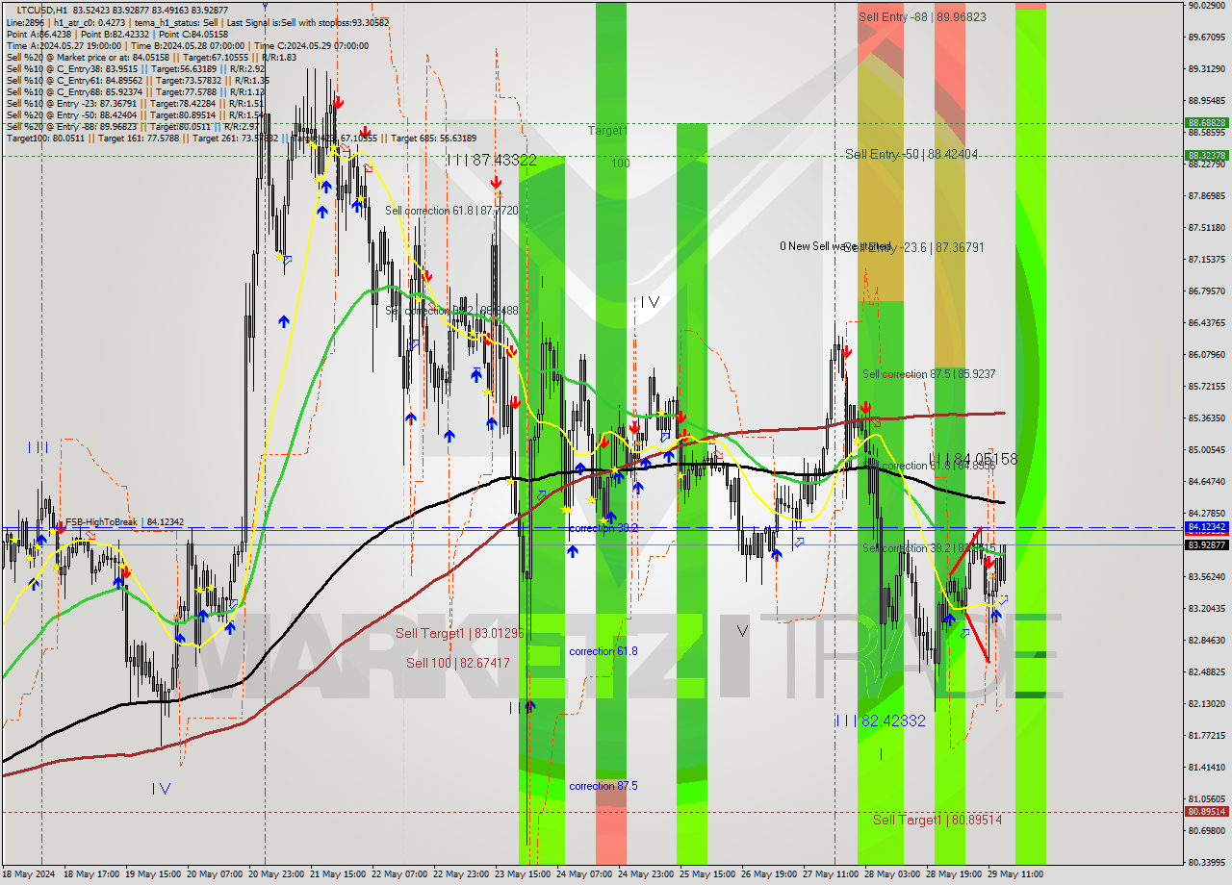Viewport: 1232px width, 885px height.
Task: Click the 'Sell Entry -50 | 88.42404' label
Action: pos(911,155)
